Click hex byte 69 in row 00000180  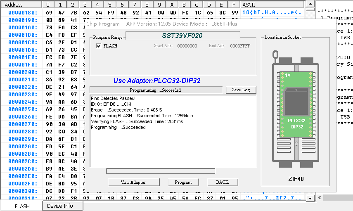tap(49, 12)
